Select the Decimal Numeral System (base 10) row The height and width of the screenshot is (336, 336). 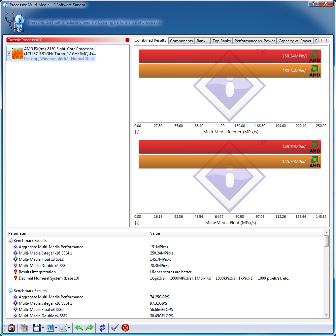pos(165,278)
